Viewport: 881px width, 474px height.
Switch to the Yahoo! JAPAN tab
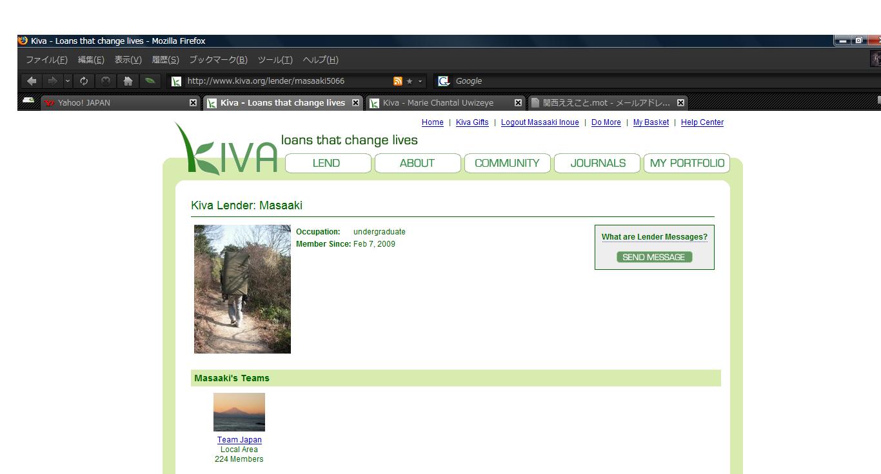tap(121, 103)
